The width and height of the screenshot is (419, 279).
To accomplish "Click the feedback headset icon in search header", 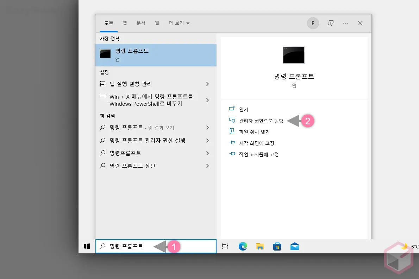I will pyautogui.click(x=330, y=23).
